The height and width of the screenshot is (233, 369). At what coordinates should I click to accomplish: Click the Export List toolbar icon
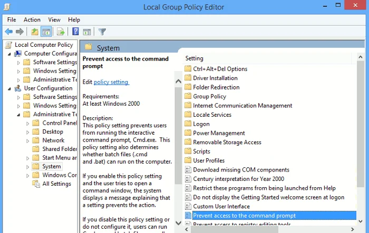(x=61, y=32)
